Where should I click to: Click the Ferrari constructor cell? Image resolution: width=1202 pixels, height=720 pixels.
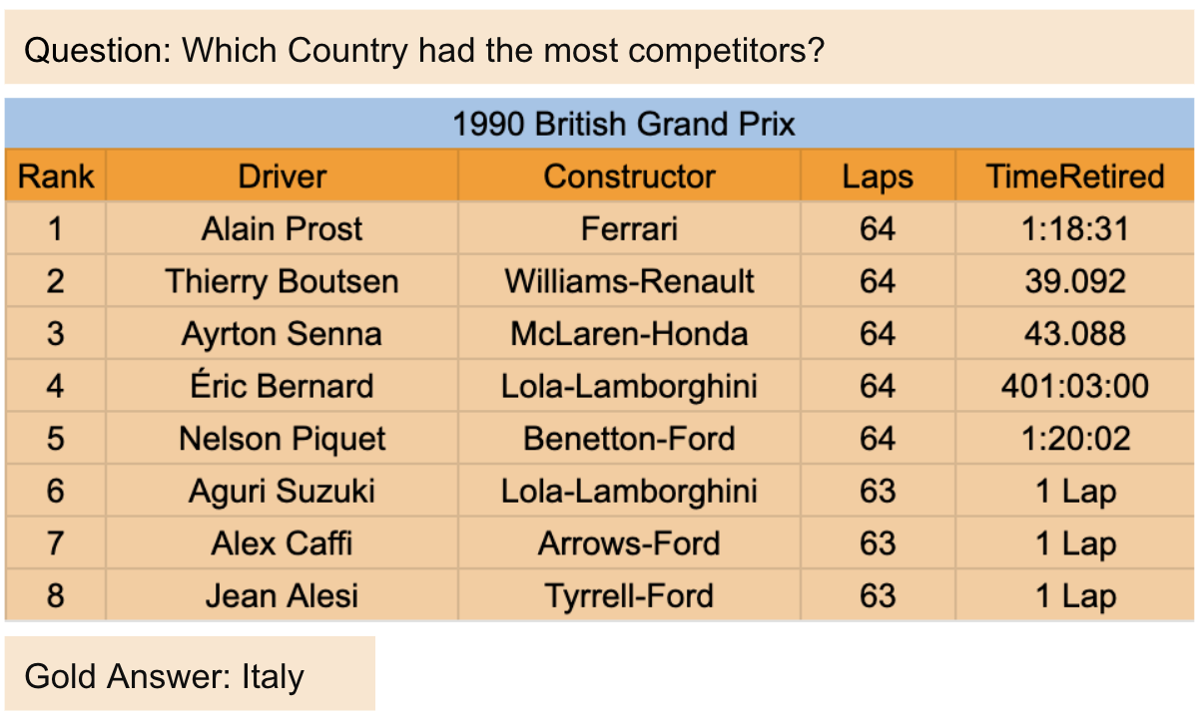[x=629, y=229]
